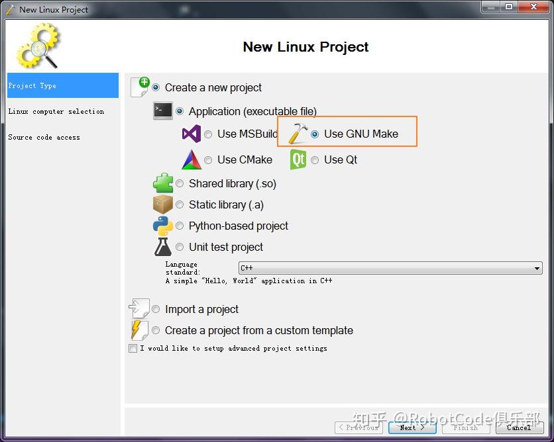Select Unit test project radio button

[180, 247]
